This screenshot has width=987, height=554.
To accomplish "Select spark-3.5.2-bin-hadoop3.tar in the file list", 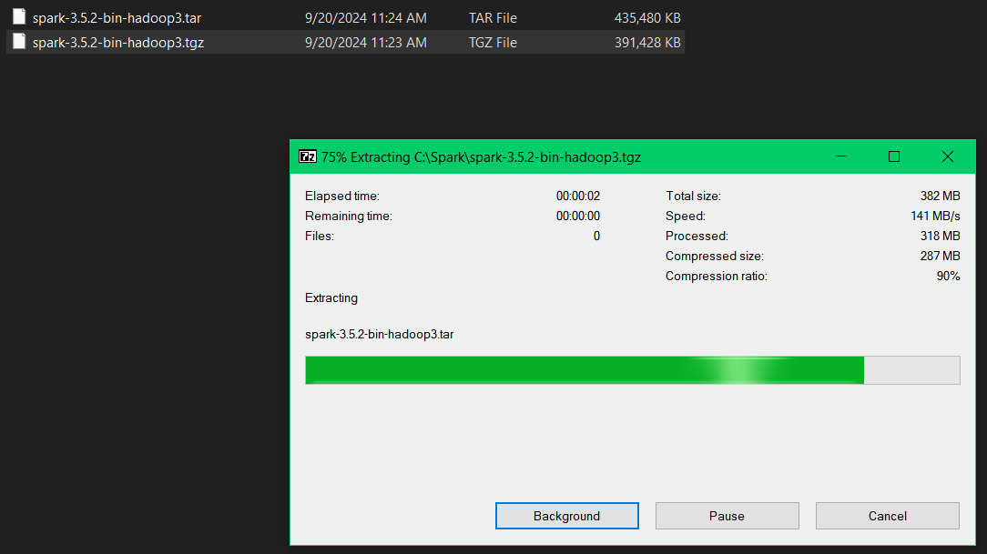I will (117, 18).
